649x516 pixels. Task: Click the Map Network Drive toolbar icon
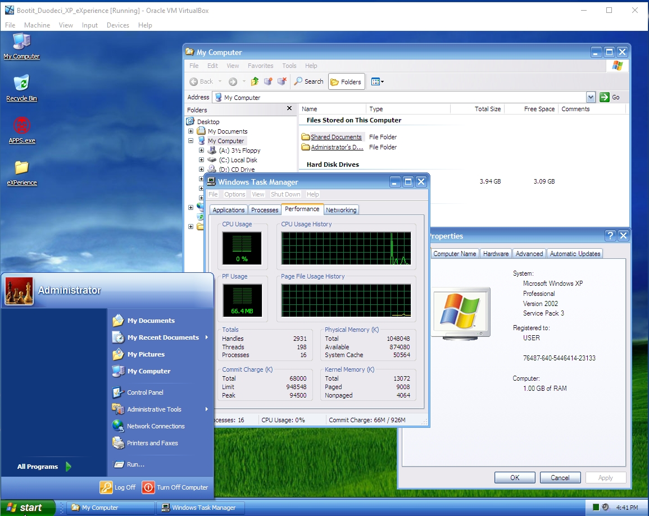tap(268, 81)
